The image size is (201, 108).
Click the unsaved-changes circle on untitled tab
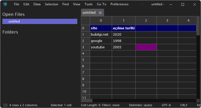click(x=100, y=13)
